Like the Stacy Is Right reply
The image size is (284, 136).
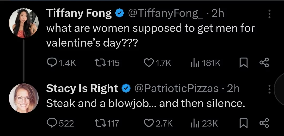click(x=158, y=123)
